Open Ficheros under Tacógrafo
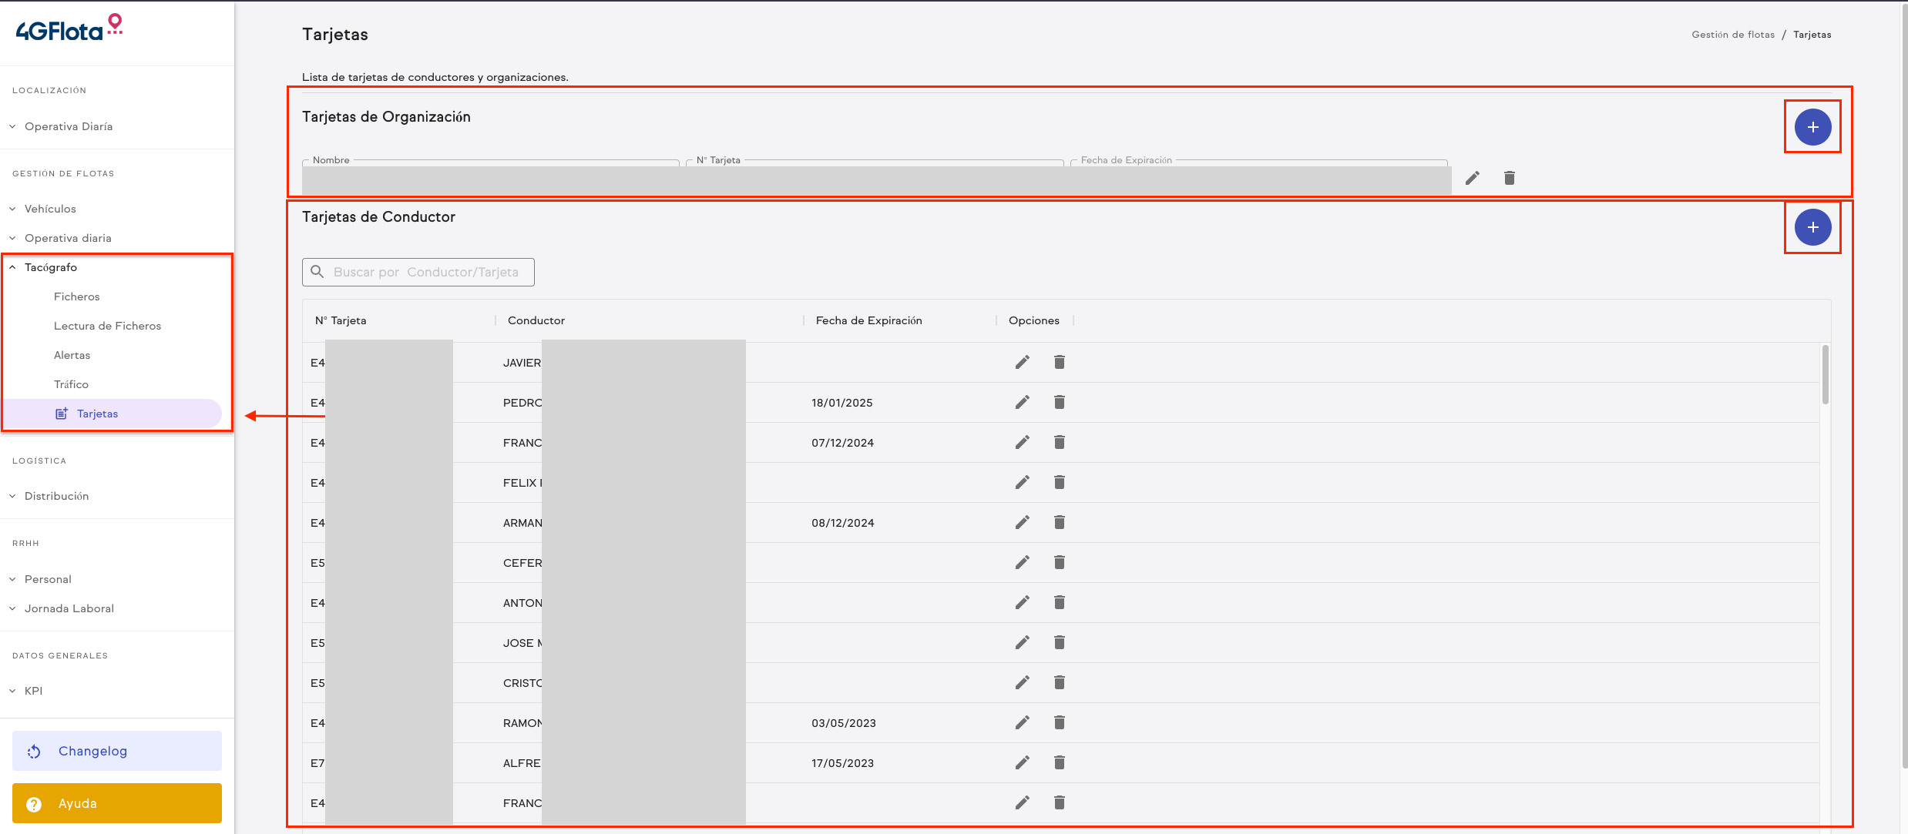 (76, 296)
